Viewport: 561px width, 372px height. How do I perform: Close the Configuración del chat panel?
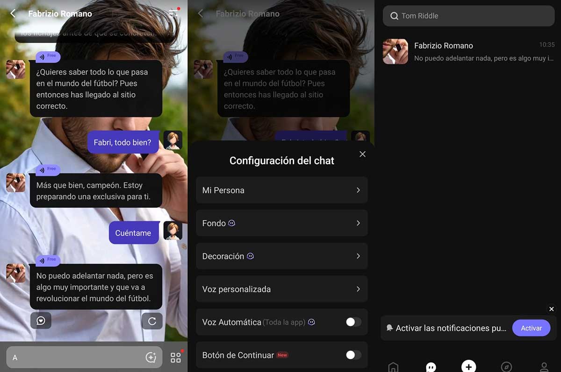tap(362, 154)
